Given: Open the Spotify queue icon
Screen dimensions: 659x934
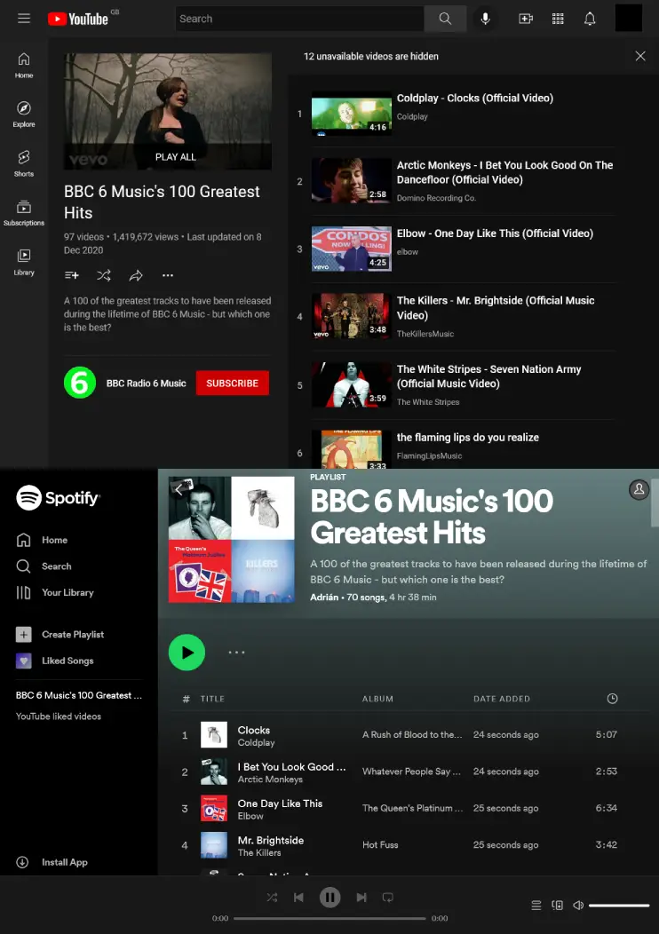Looking at the screenshot, I should (x=536, y=906).
